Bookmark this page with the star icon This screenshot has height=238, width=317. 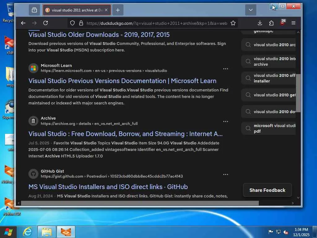[x=233, y=23]
